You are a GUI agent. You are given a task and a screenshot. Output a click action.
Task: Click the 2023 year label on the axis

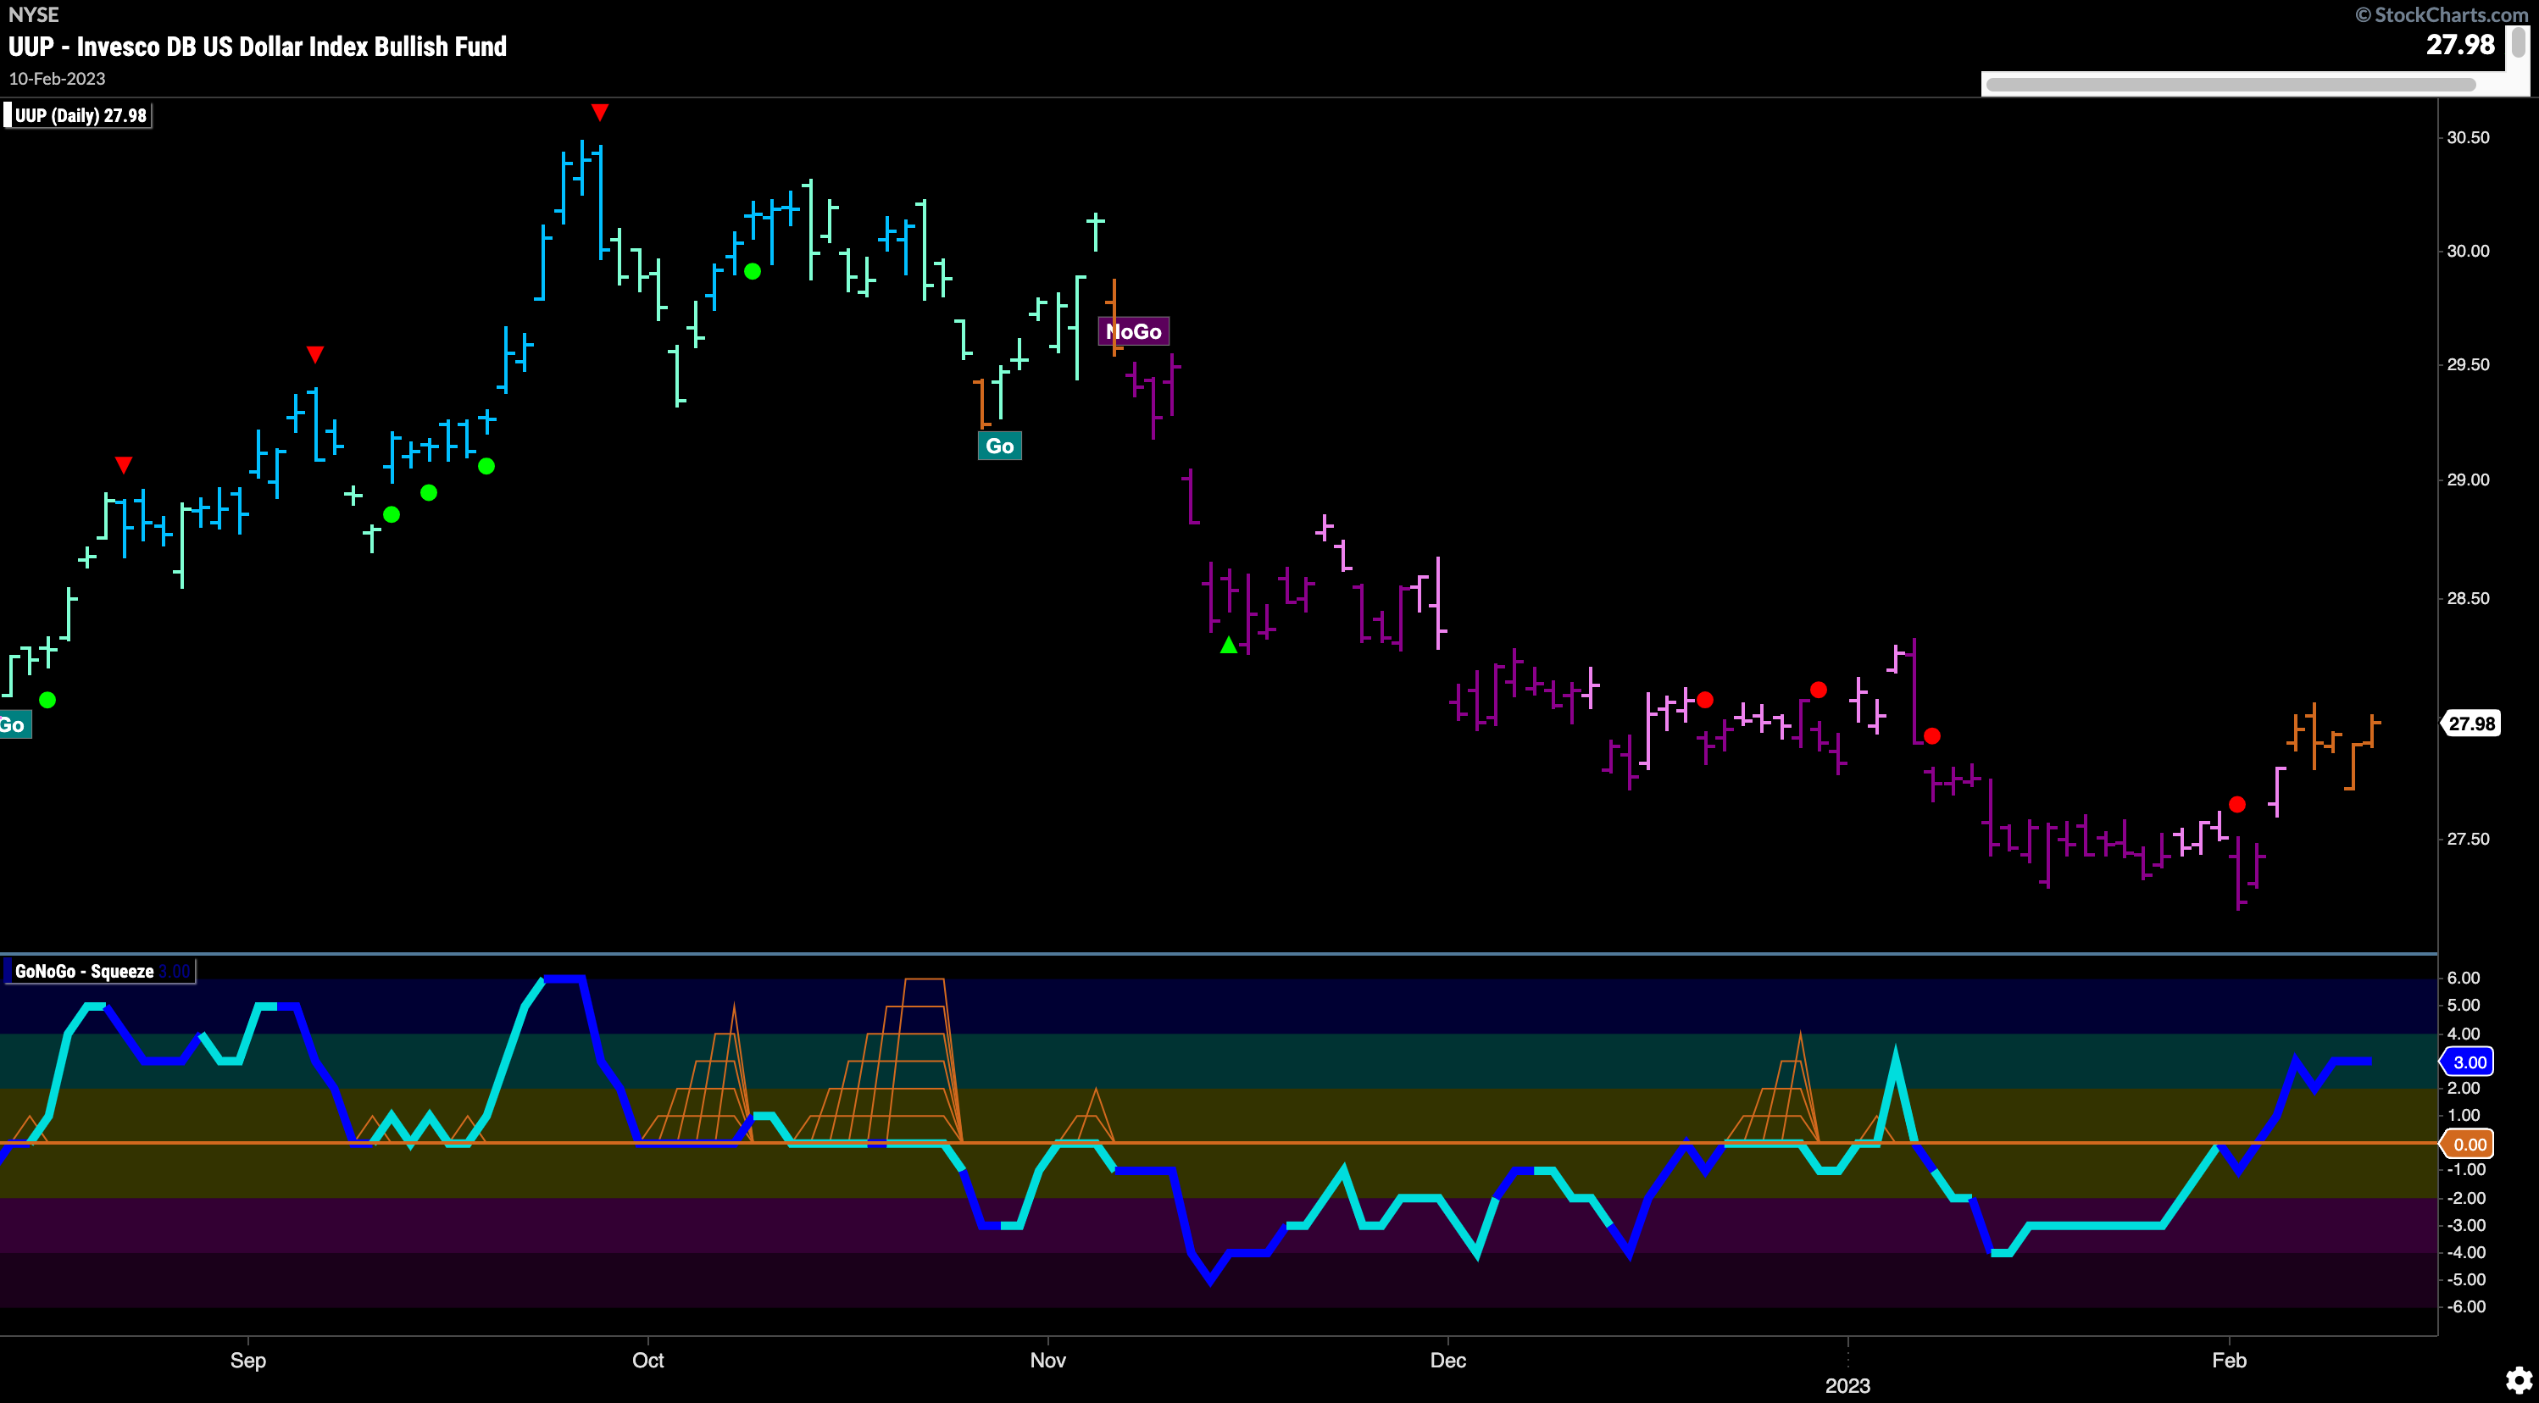(1847, 1386)
